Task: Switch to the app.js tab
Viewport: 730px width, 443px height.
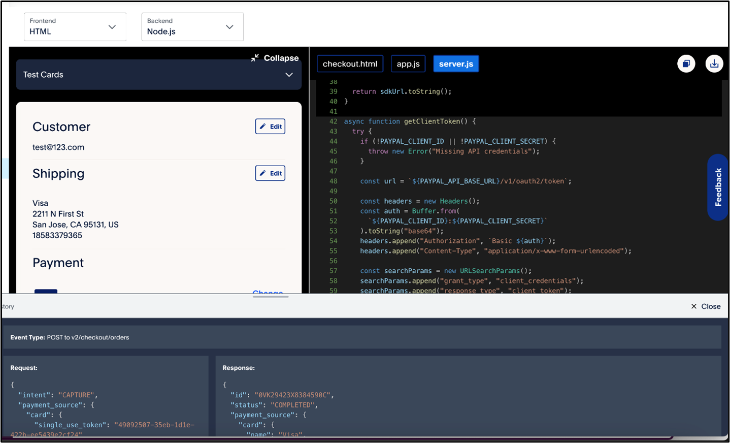Action: 408,64
